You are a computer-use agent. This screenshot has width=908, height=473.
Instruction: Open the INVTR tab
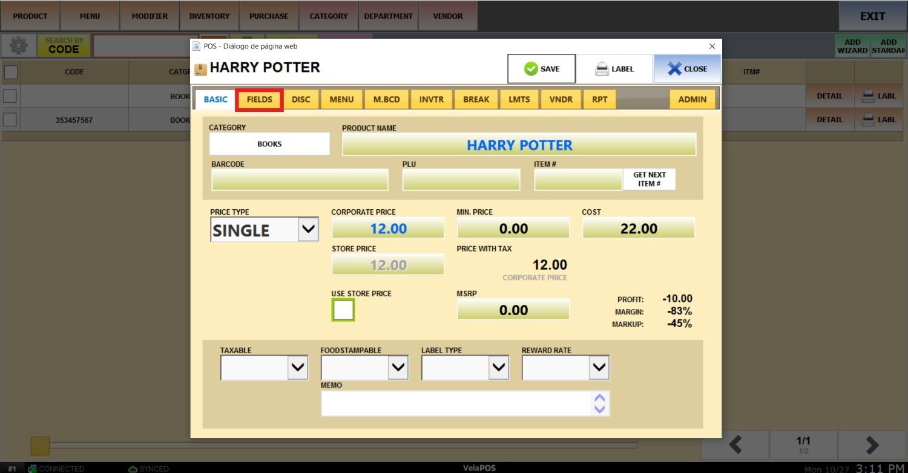click(x=431, y=100)
